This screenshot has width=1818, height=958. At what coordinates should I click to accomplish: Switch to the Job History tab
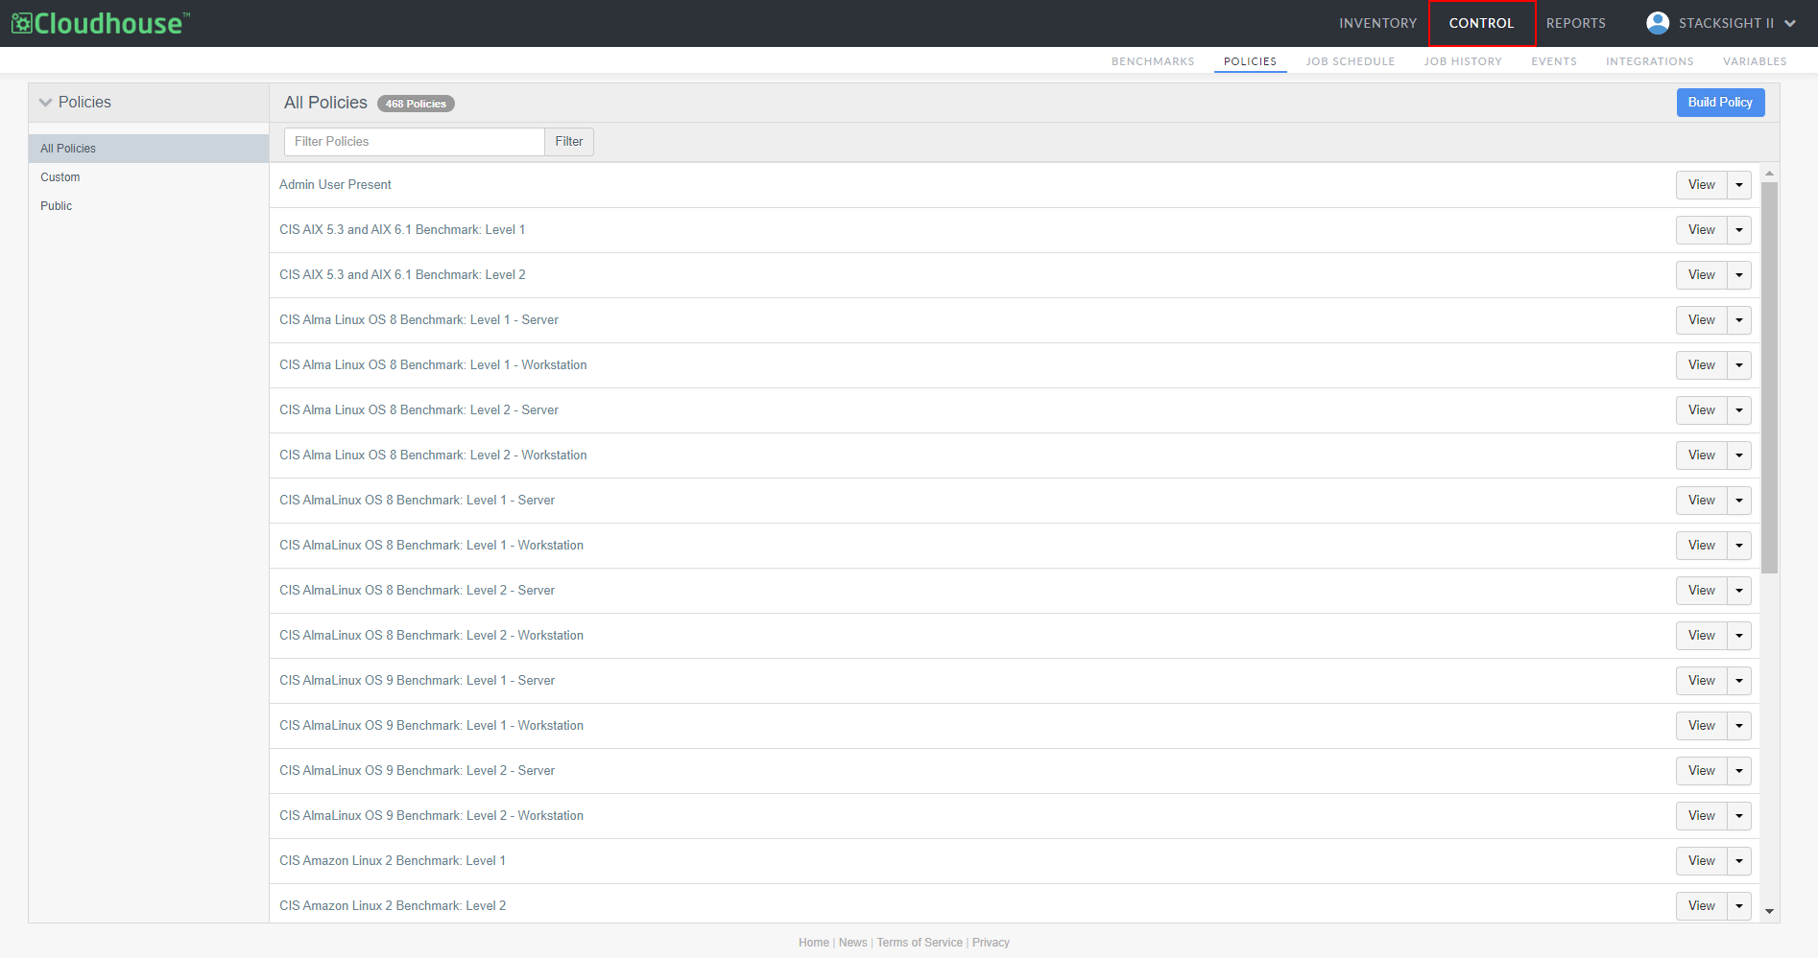click(x=1463, y=61)
